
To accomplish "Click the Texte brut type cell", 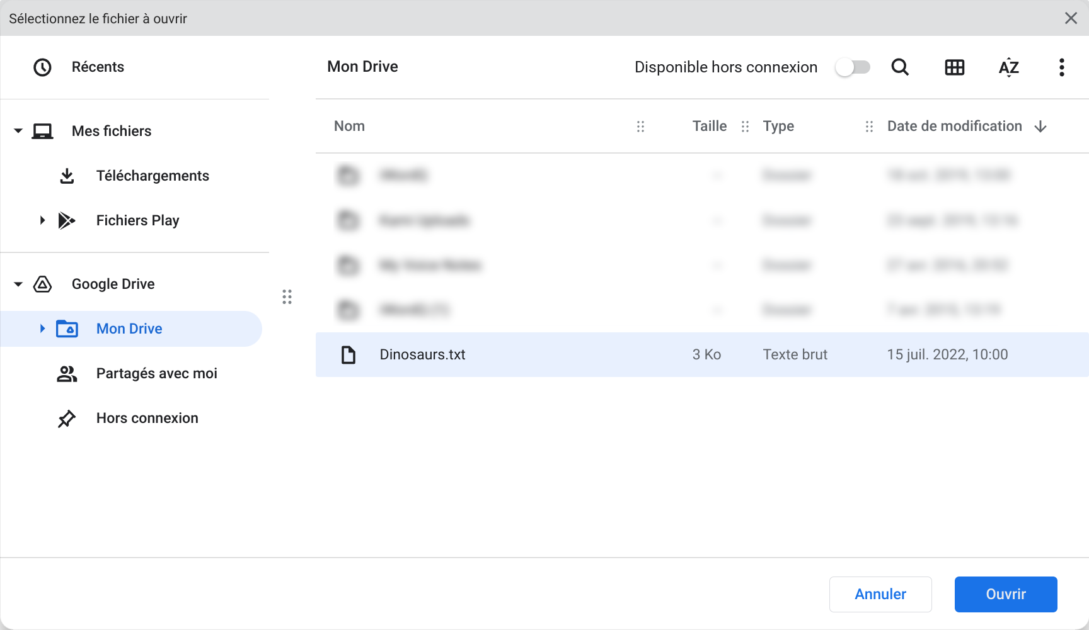I will click(795, 354).
